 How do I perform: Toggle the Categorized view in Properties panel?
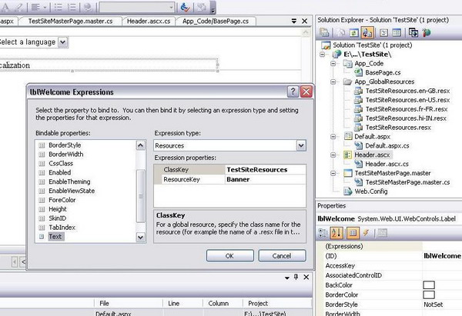coord(323,233)
